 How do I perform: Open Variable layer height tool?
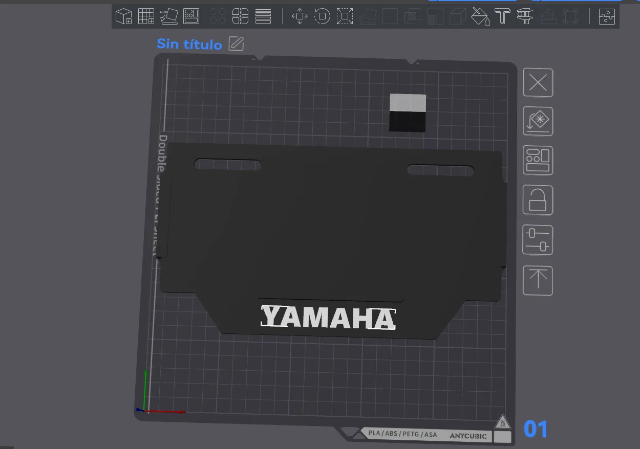point(263,16)
